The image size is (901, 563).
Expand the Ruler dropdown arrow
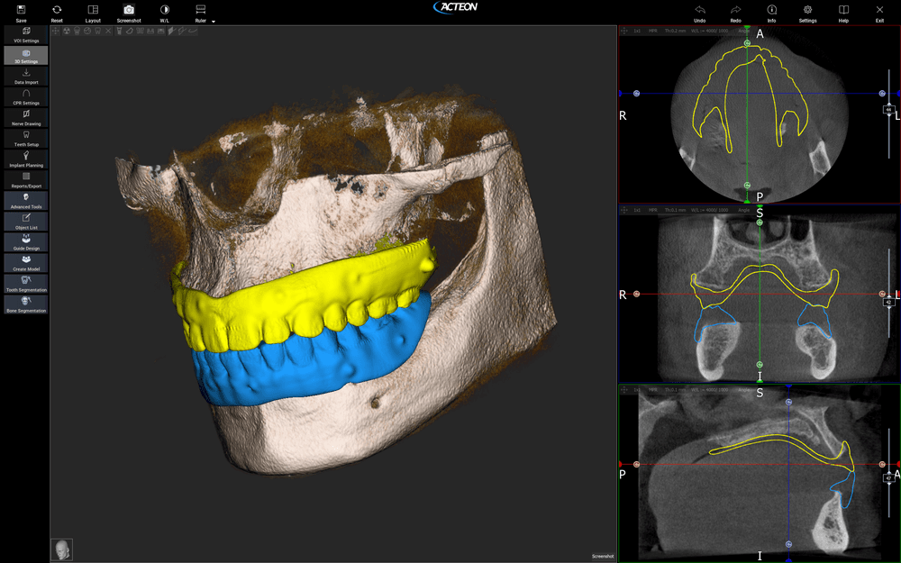coord(214,21)
